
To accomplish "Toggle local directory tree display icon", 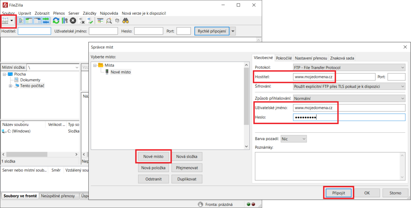I will pos(28,21).
